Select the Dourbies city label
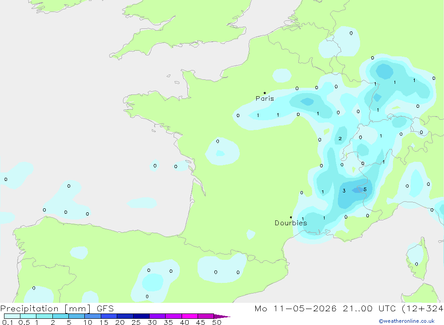This screenshot has width=444, height=325. [x=291, y=223]
